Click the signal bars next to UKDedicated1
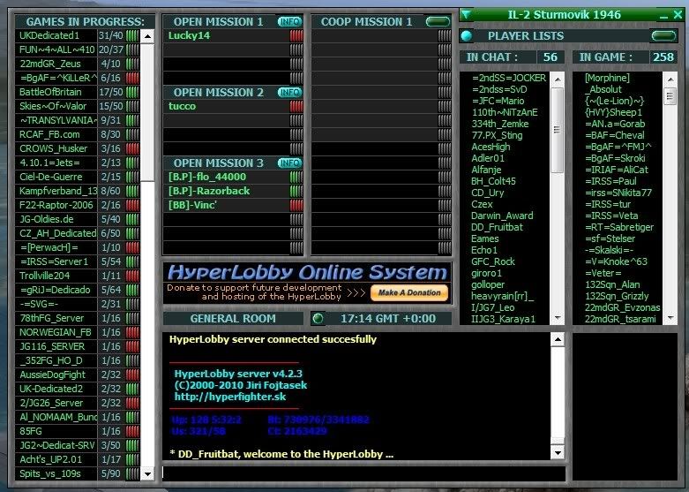 tap(133, 35)
